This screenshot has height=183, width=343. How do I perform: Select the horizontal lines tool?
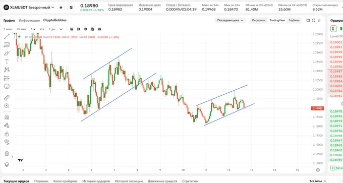tap(7, 45)
